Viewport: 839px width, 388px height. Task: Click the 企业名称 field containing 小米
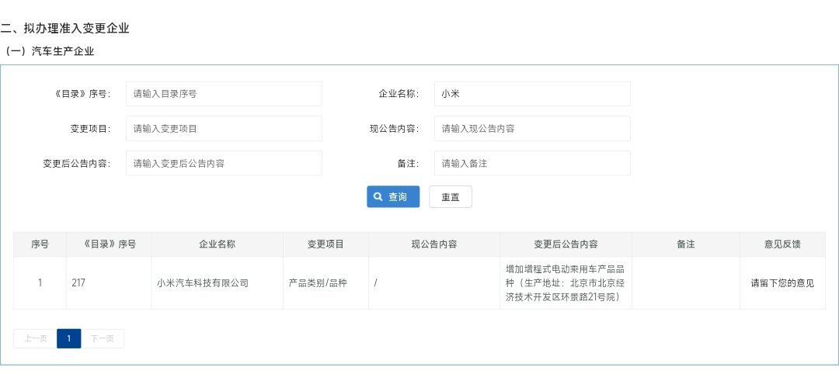coord(532,94)
